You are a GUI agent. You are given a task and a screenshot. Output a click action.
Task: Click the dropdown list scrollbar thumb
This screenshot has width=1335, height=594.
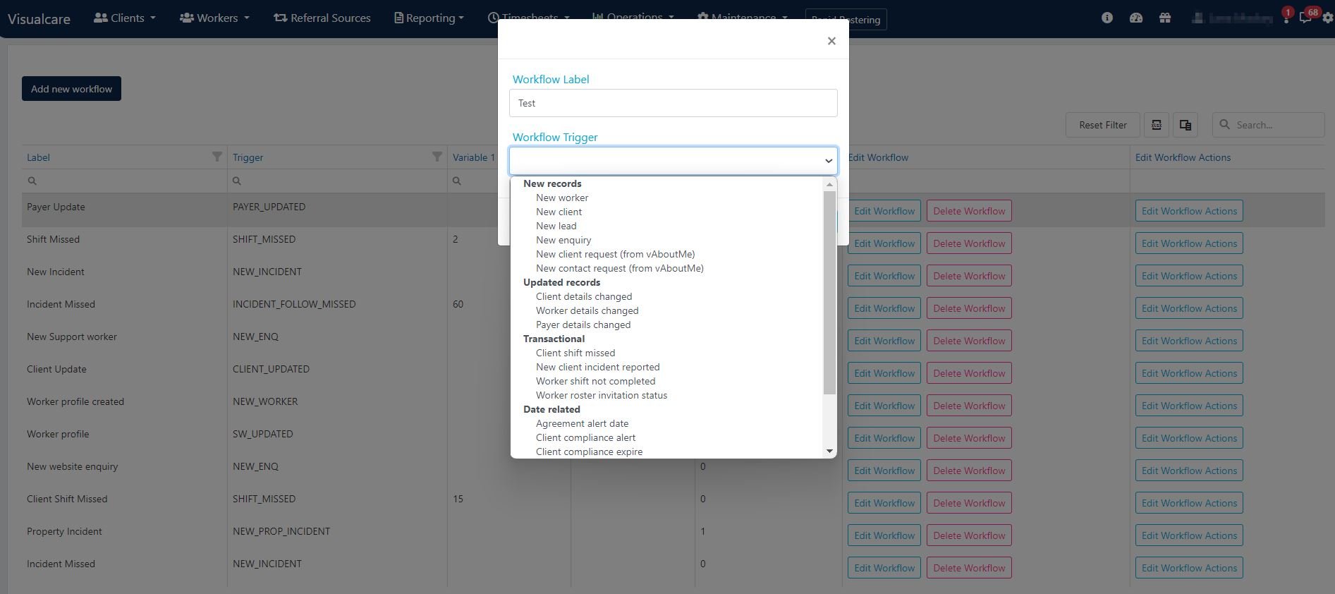click(829, 293)
